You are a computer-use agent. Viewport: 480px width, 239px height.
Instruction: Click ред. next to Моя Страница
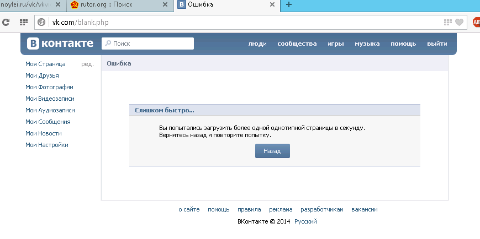tap(88, 64)
